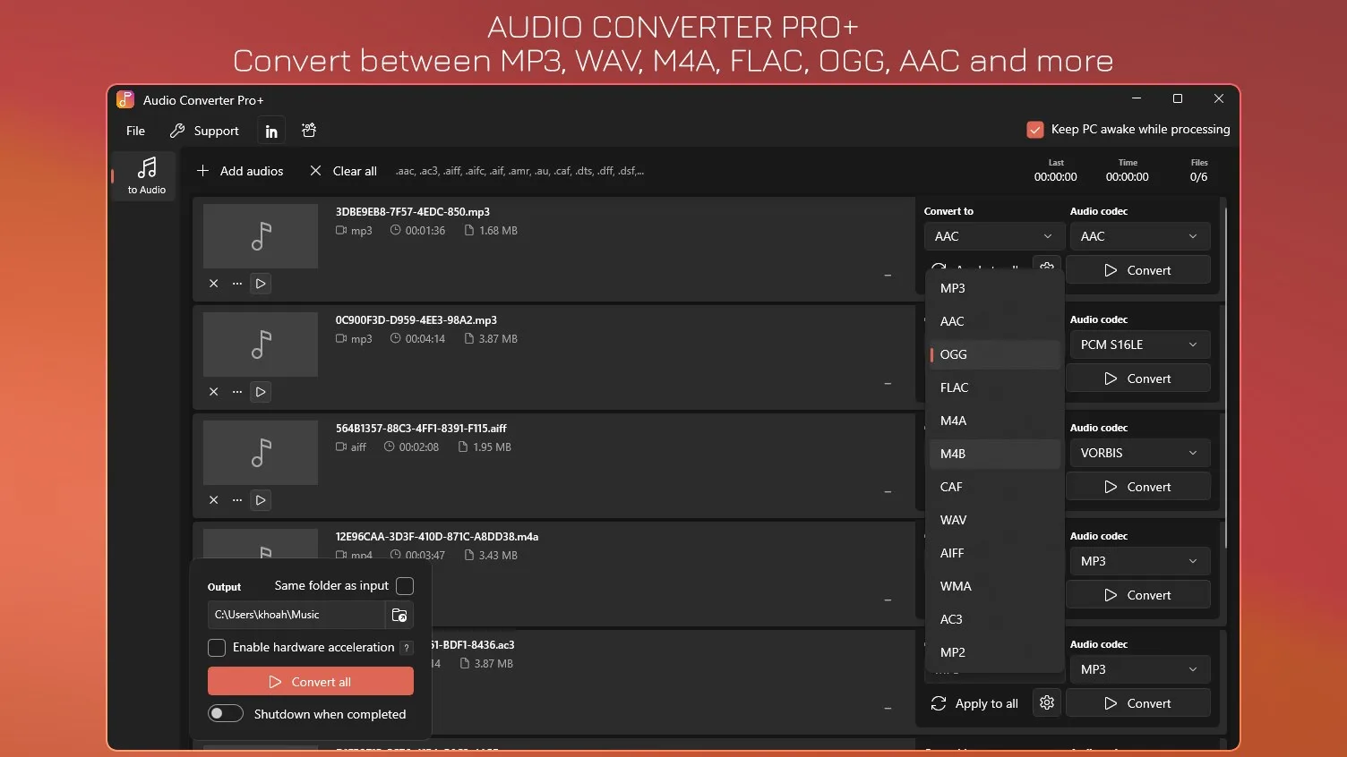
Task: Collapse the 12E96CAA m4a row minus icon
Action: (x=888, y=600)
